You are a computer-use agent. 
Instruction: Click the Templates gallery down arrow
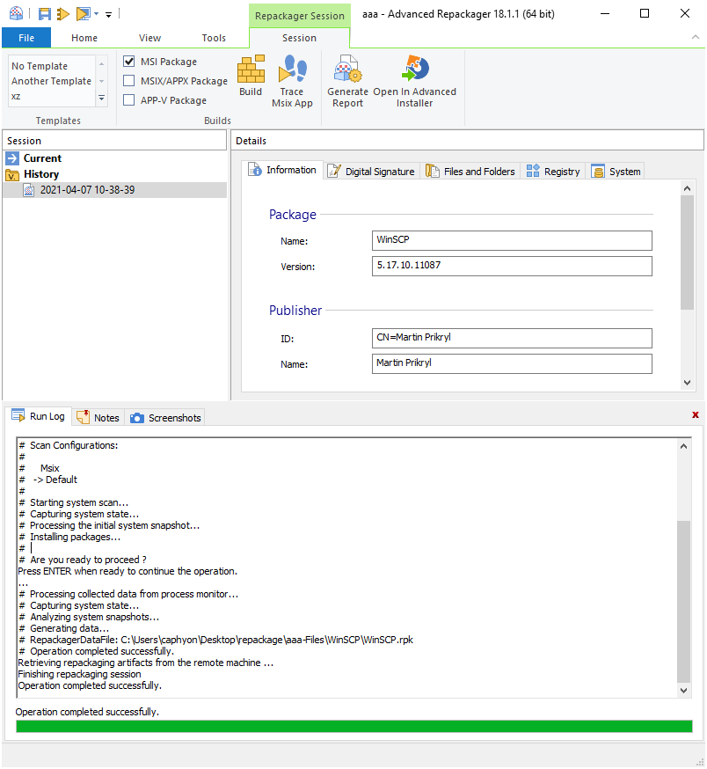[x=101, y=81]
